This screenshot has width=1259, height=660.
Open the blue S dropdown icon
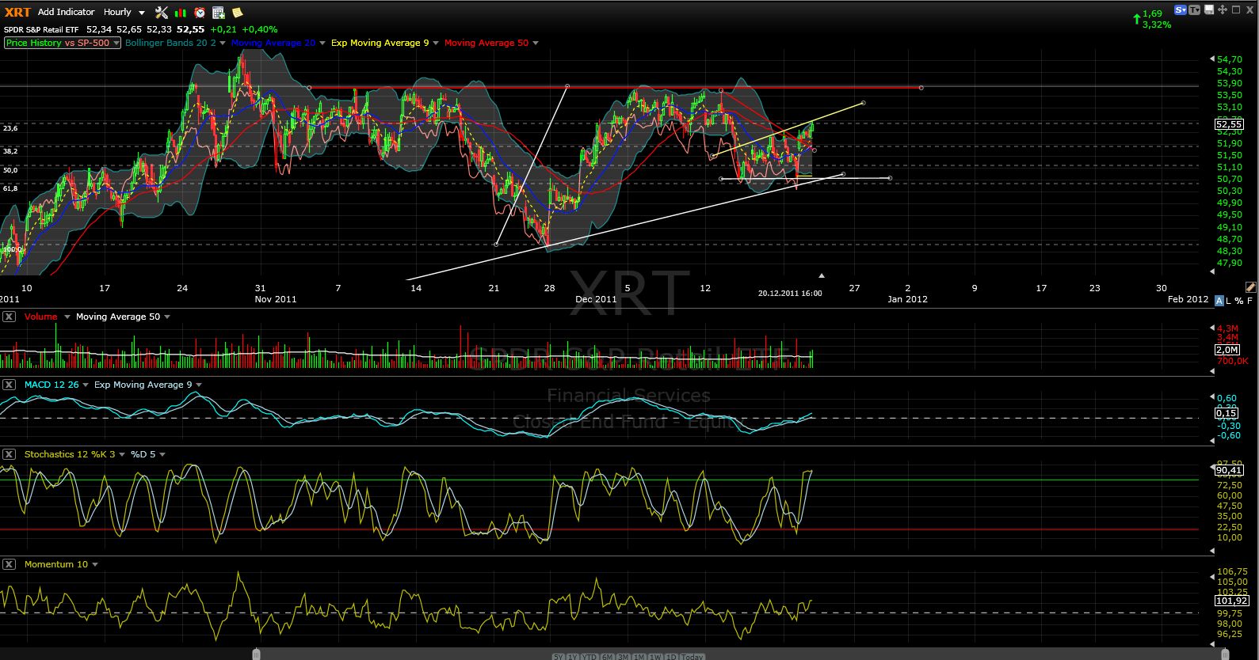point(1181,9)
